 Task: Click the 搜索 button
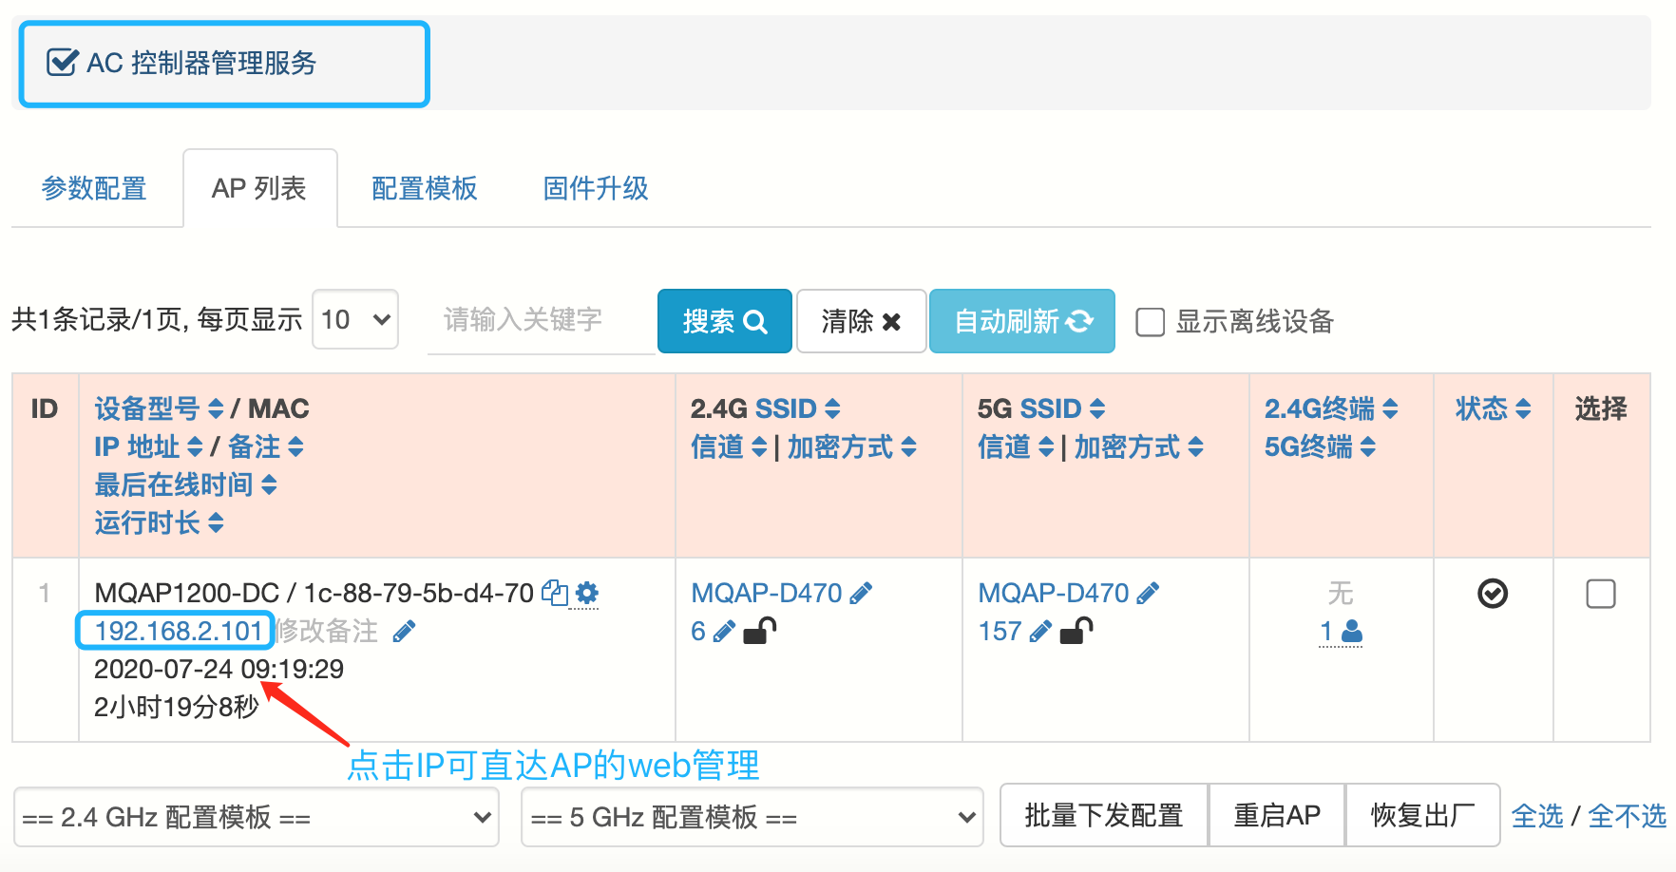coord(724,321)
